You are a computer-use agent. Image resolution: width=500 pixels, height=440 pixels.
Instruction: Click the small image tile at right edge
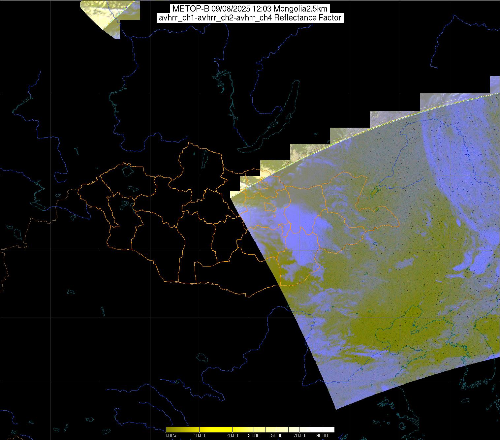(x=495, y=84)
